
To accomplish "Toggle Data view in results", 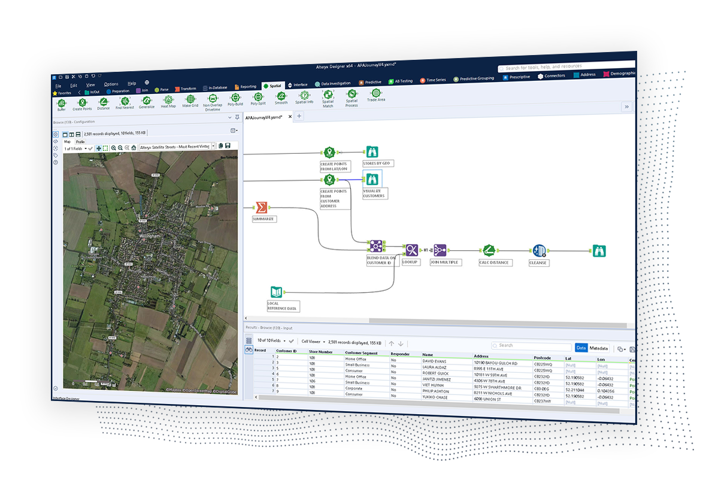I will [x=581, y=348].
